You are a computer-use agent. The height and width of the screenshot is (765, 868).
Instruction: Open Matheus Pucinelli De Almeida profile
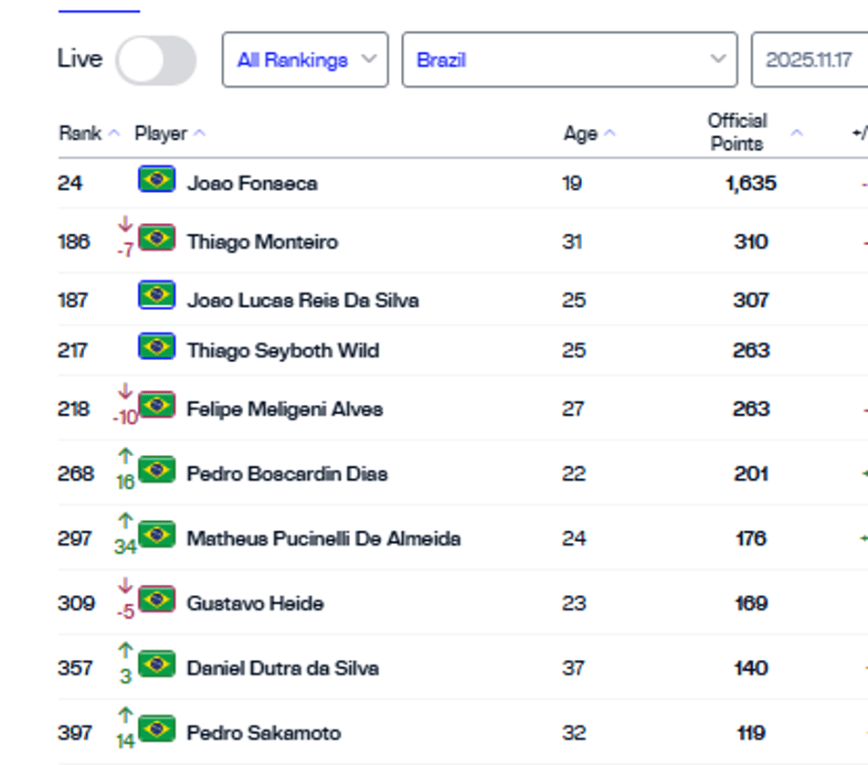[x=323, y=538]
